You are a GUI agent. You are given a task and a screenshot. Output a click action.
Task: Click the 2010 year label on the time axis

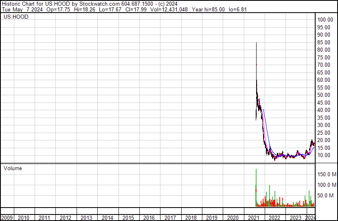24,218
